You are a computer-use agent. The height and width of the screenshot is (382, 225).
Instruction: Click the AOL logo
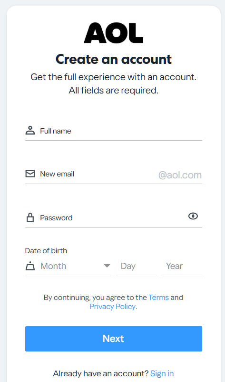pos(114,33)
